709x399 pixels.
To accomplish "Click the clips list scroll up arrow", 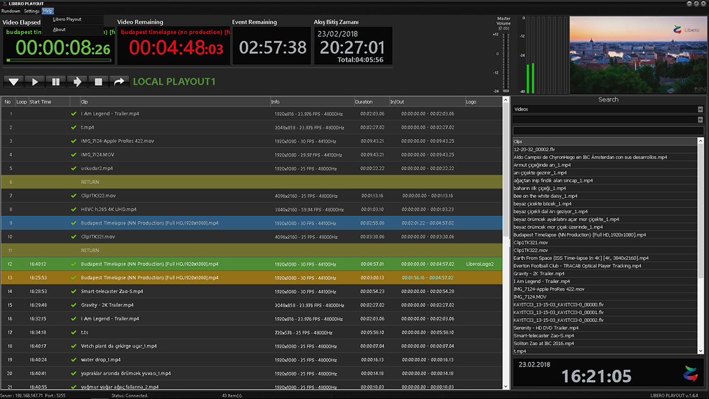I will [x=701, y=141].
